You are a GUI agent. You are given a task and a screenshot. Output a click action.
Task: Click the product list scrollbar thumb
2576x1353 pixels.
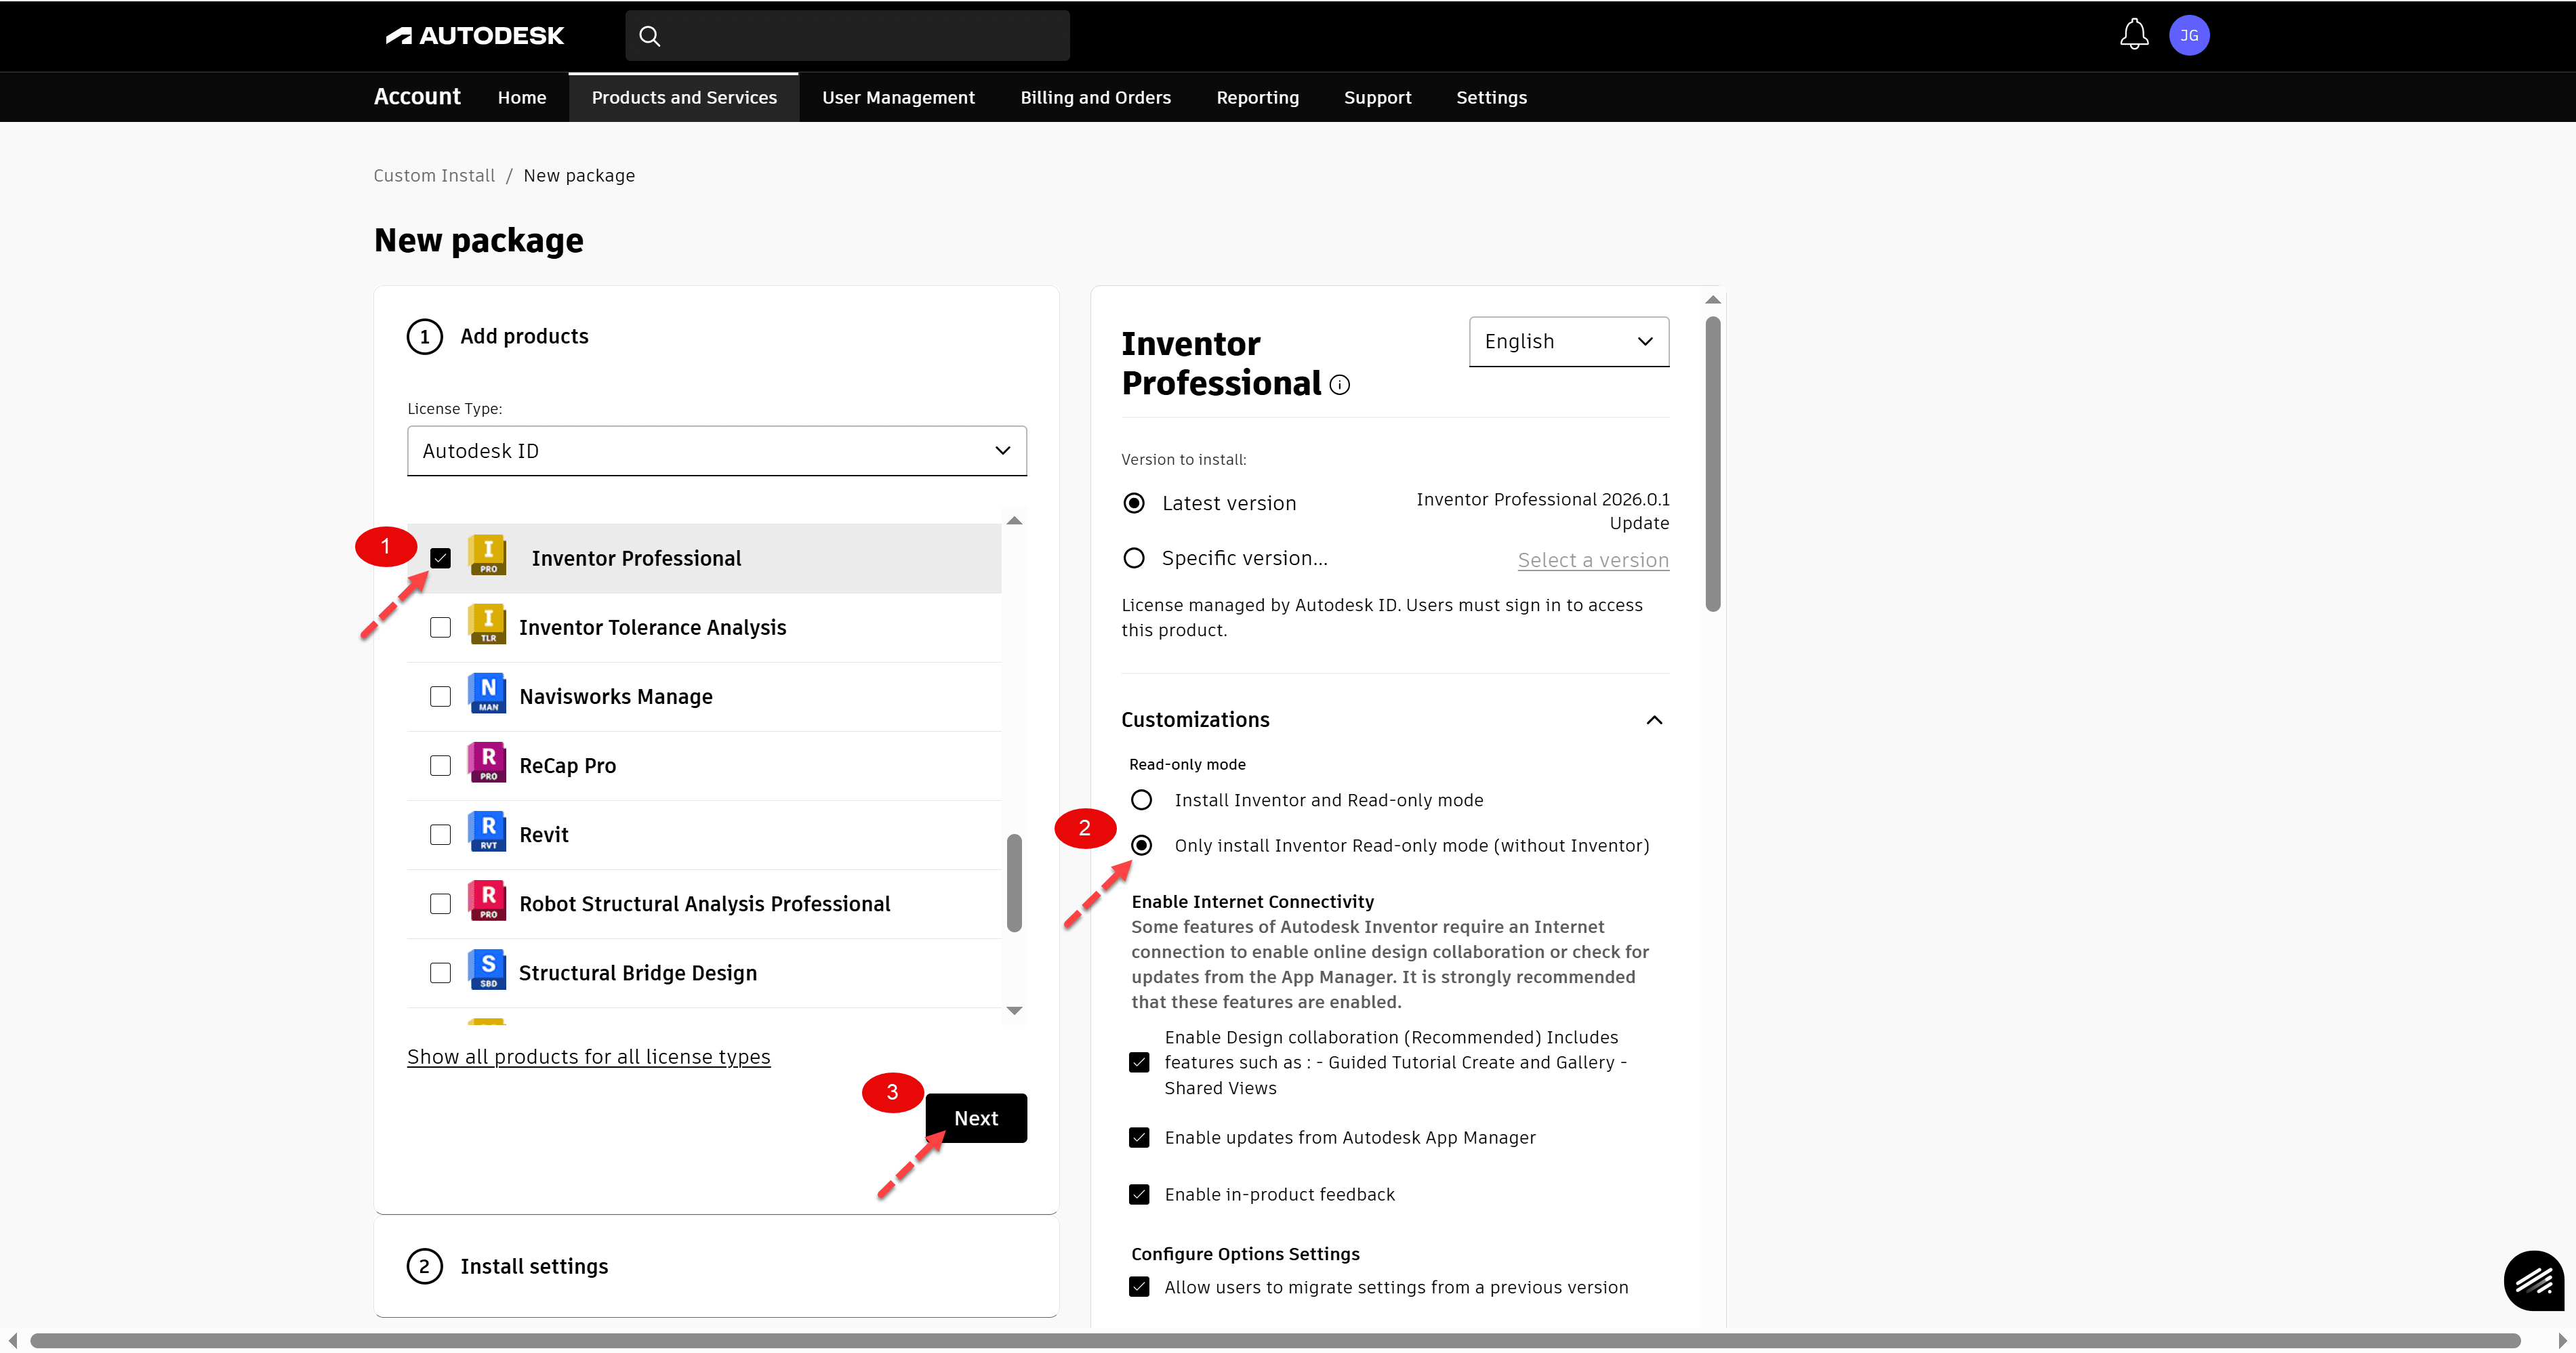[x=1014, y=882]
